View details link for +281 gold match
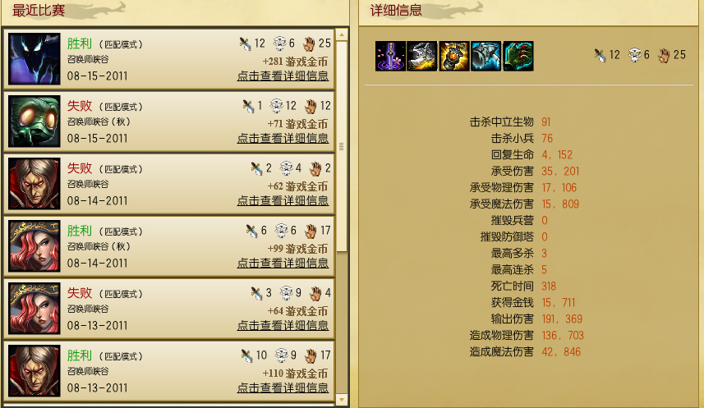Viewport: 704px width, 408px height. click(x=283, y=76)
